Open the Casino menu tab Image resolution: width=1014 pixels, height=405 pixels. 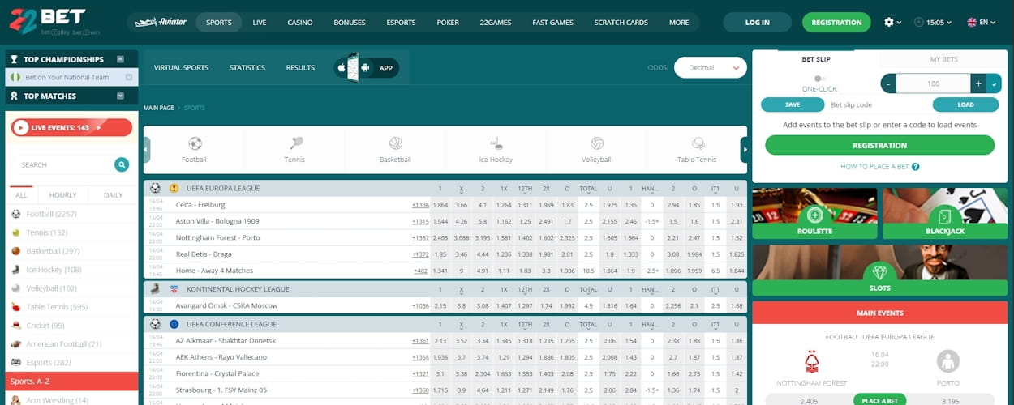[x=300, y=22]
